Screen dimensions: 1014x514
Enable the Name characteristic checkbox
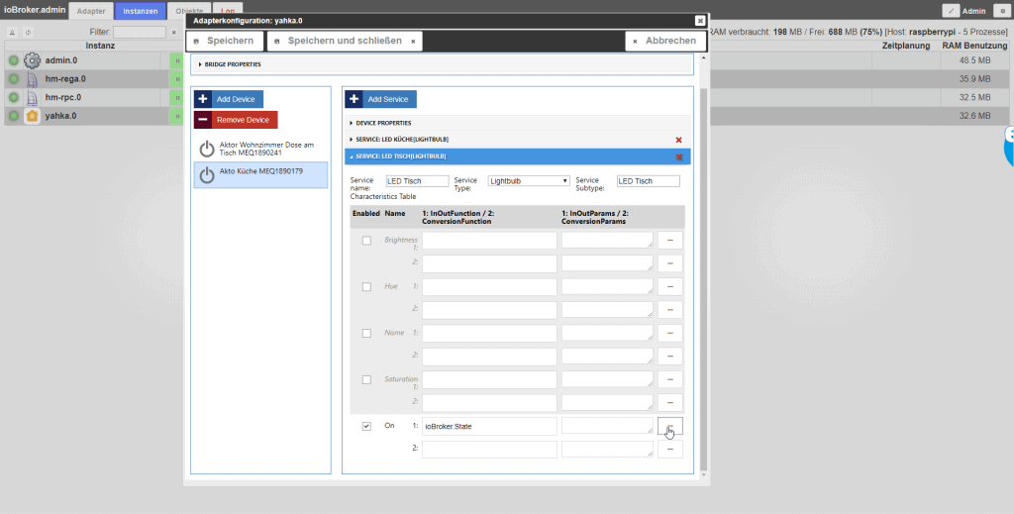pos(366,334)
